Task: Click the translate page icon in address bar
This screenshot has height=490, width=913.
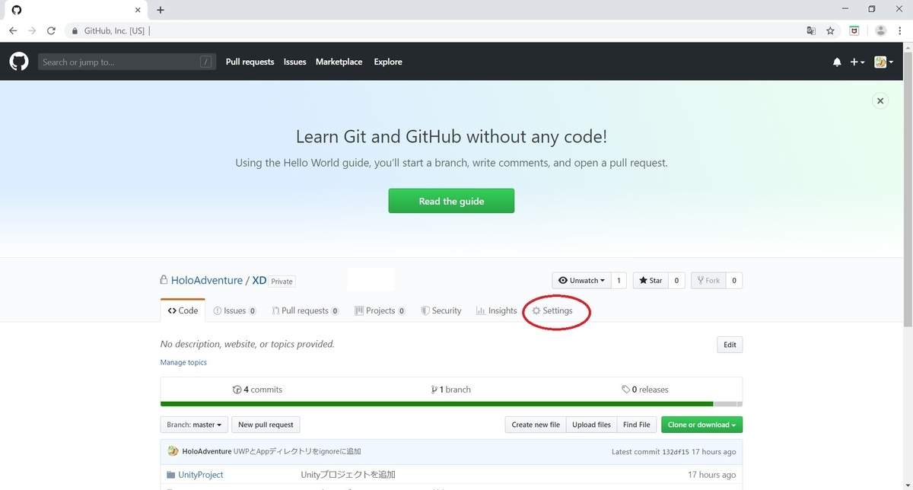Action: pos(811,30)
